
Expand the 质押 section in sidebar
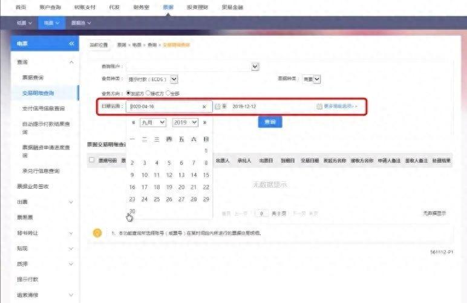(71, 264)
